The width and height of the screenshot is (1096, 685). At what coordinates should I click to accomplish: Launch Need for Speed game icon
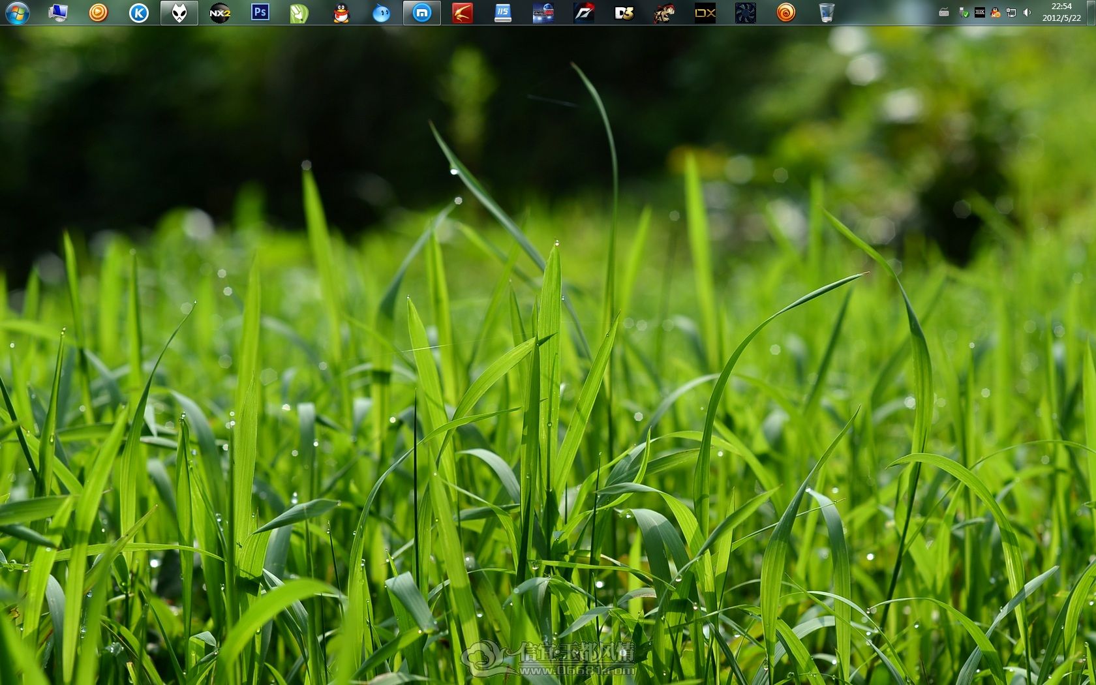pos(584,12)
